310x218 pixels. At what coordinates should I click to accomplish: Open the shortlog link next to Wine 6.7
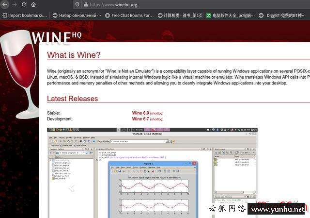(156, 119)
